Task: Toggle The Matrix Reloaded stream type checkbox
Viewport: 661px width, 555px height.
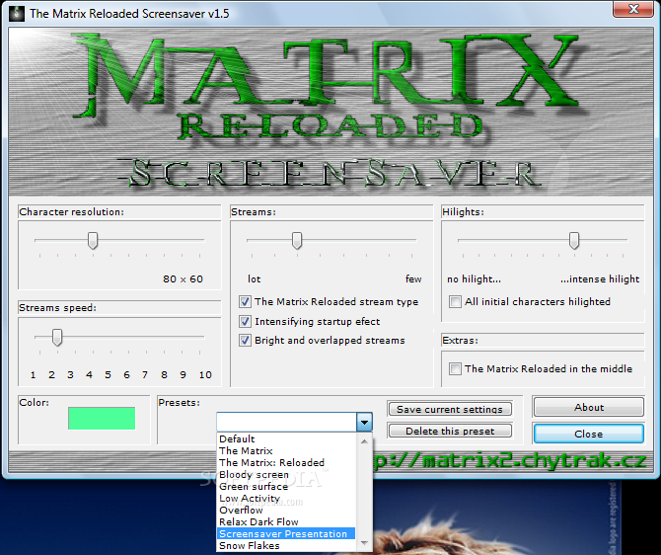Action: pyautogui.click(x=245, y=302)
